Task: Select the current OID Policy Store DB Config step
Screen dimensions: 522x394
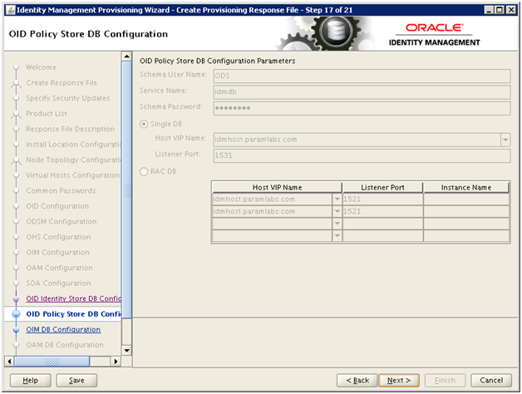Action: (74, 314)
